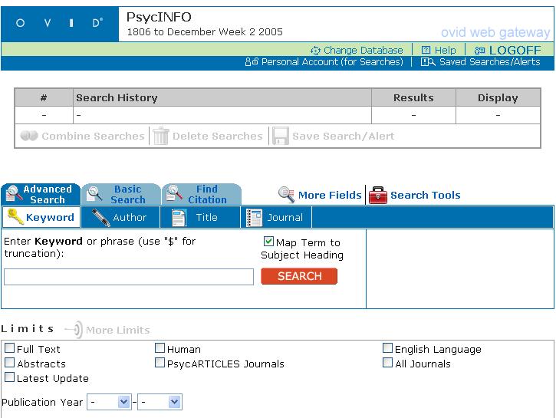Click the Find Citation magnifier icon
The height and width of the screenshot is (418, 556).
(x=174, y=193)
